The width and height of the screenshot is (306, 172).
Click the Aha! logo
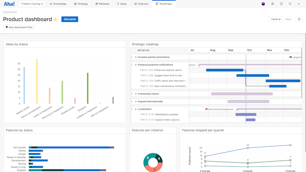pos(9,4)
